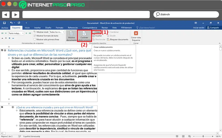
Task: Click horizontal scrollbar right arrow
Action: pyautogui.click(x=218, y=133)
